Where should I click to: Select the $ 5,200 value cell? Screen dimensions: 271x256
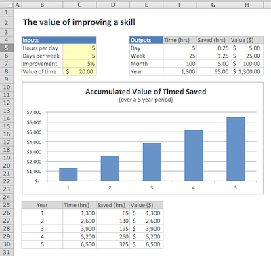click(x=146, y=236)
